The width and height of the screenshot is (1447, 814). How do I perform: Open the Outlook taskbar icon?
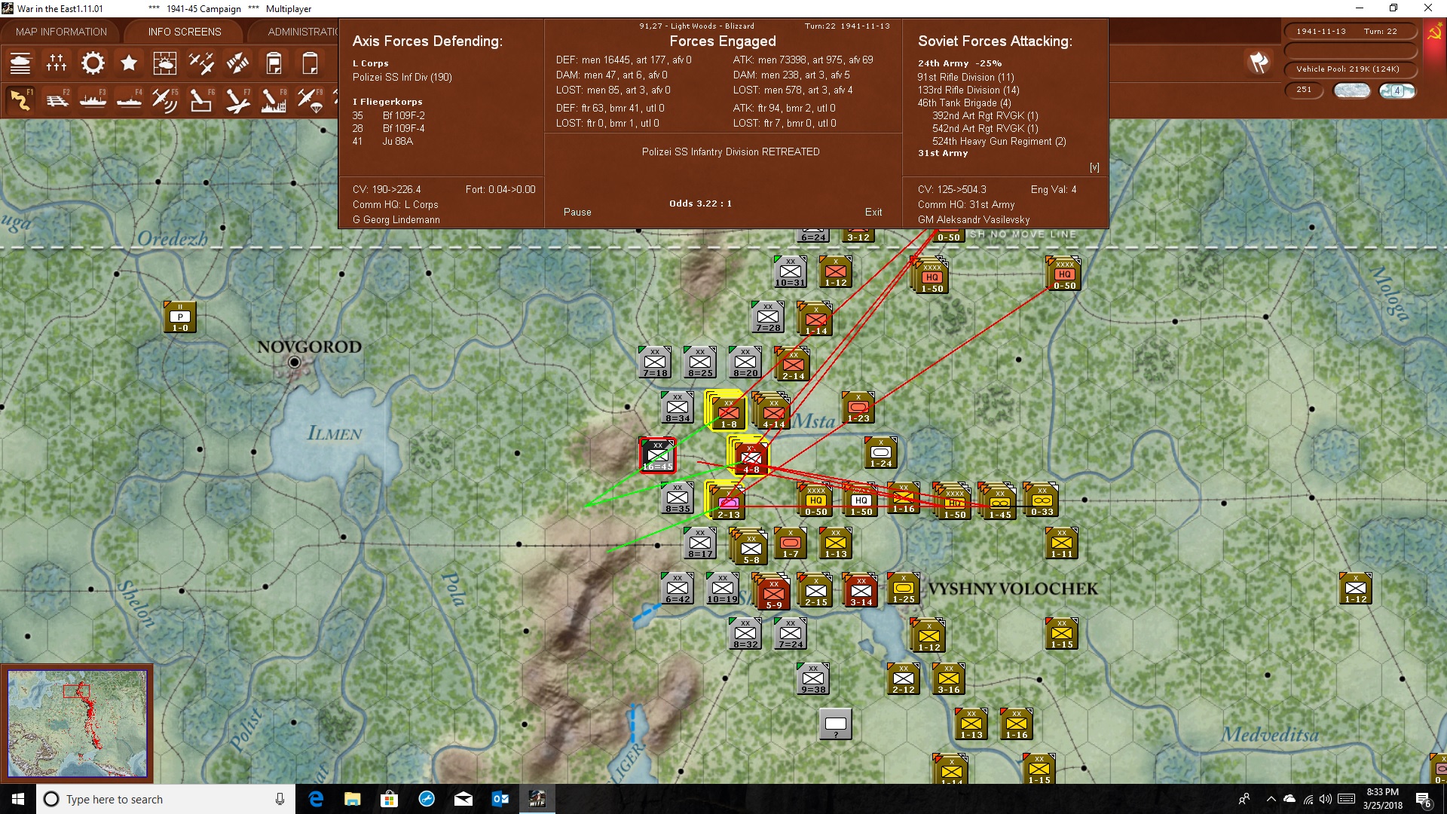pos(500,799)
